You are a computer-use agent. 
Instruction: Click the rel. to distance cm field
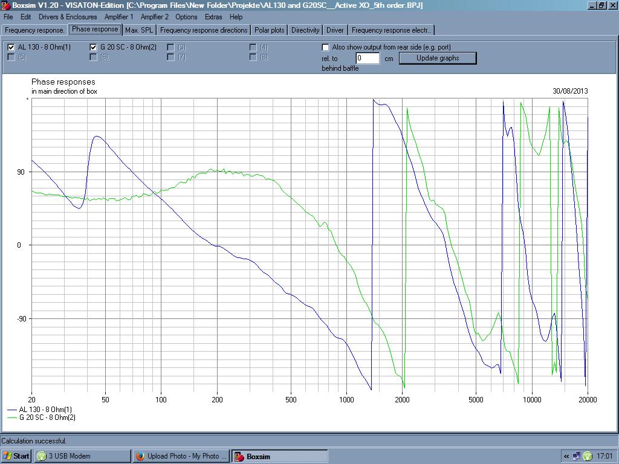pos(368,58)
